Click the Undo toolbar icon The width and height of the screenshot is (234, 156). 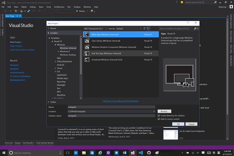point(34,11)
